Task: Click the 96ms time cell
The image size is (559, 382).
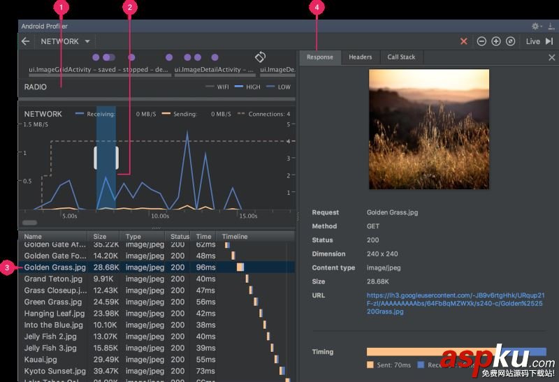Action: pos(205,267)
